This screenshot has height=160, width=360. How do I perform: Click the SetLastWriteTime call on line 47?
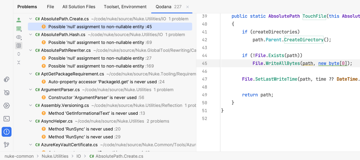pos(276,79)
